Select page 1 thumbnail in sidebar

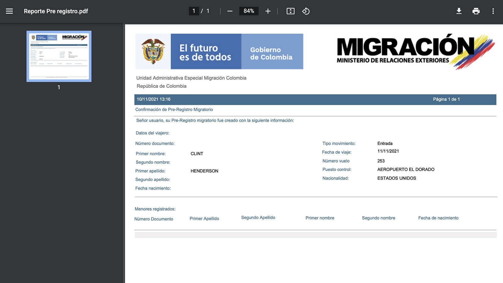[x=59, y=56]
